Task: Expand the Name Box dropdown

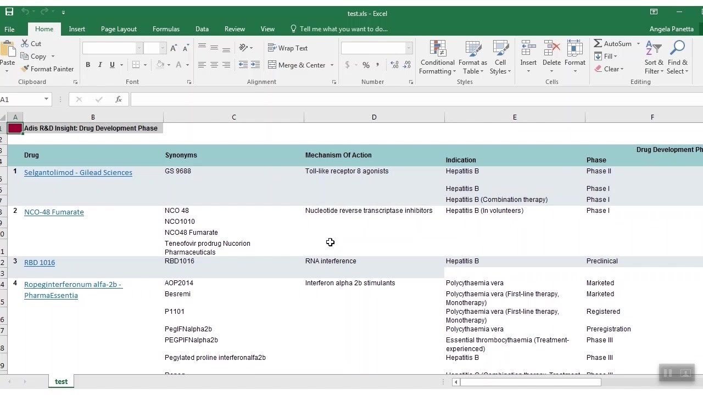Action: (46, 99)
